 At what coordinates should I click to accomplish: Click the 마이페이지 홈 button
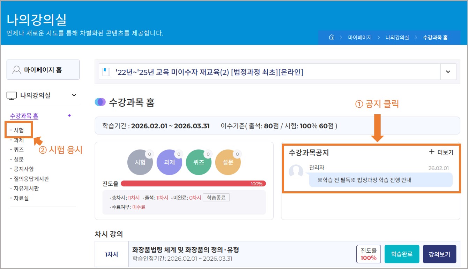[43, 70]
